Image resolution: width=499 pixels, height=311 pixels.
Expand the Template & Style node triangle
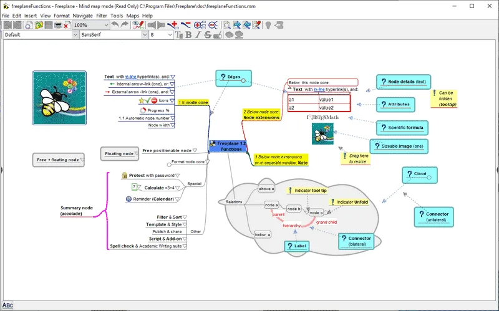coord(185,224)
